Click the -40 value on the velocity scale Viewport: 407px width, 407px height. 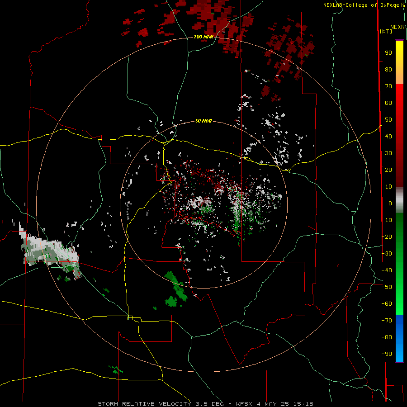point(387,270)
